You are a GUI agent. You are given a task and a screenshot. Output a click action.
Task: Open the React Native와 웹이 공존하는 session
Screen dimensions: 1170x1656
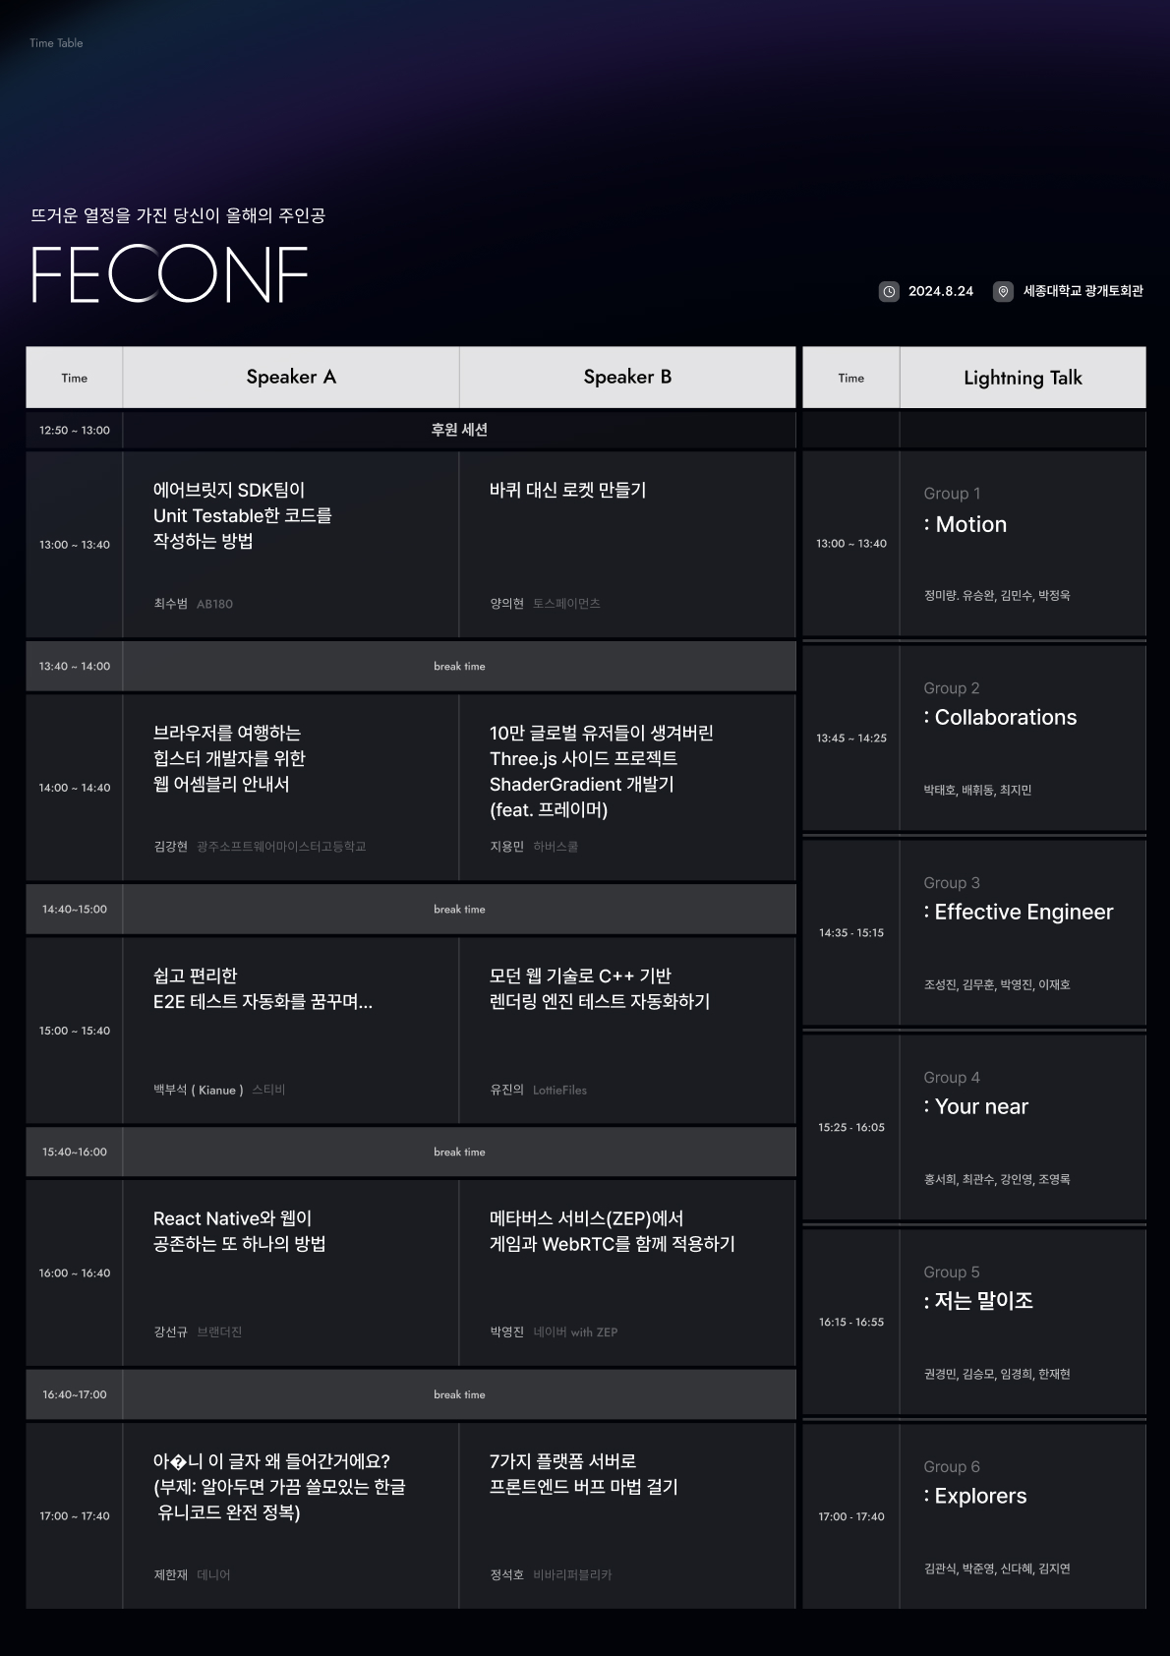pos(291,1273)
